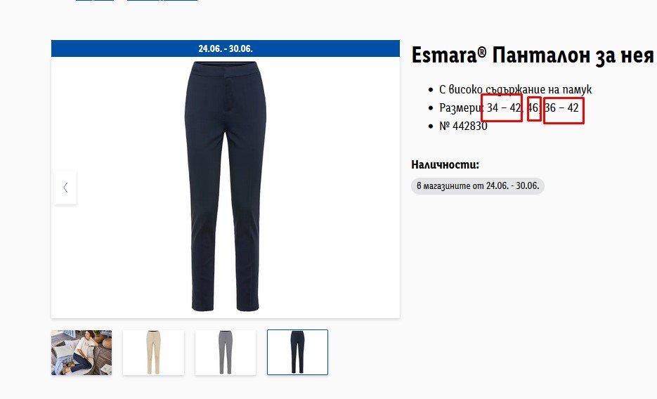Click the first underlined breadcrumb link at top
Image resolution: width=657 pixels, height=399 pixels.
coord(95,1)
